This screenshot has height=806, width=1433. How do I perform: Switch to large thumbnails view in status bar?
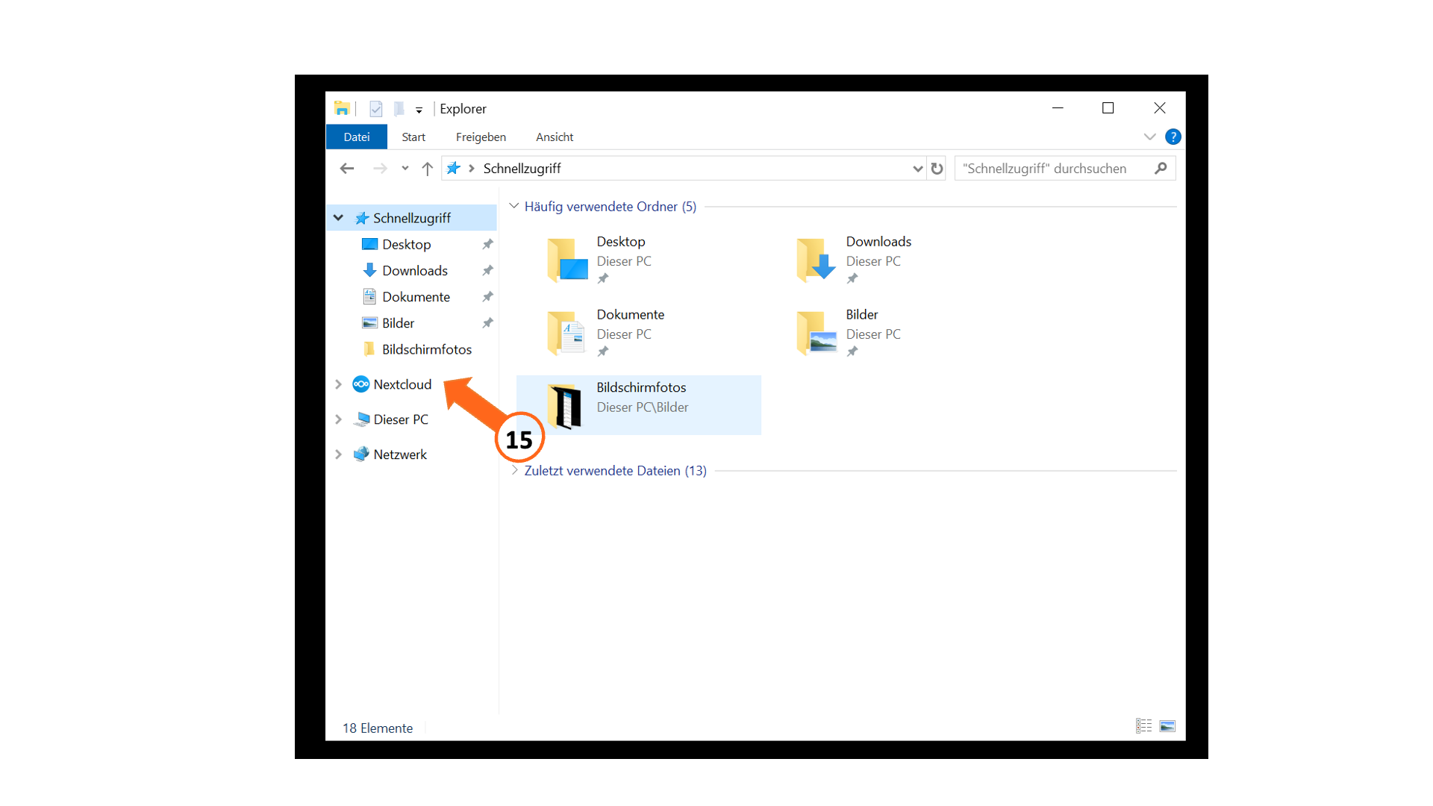coord(1168,726)
